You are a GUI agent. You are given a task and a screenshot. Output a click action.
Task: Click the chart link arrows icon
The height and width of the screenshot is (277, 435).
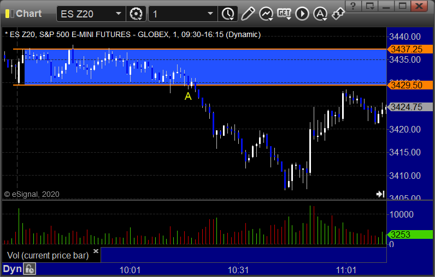338,14
